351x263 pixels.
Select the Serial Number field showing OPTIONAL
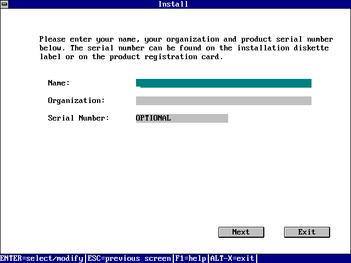click(x=182, y=118)
